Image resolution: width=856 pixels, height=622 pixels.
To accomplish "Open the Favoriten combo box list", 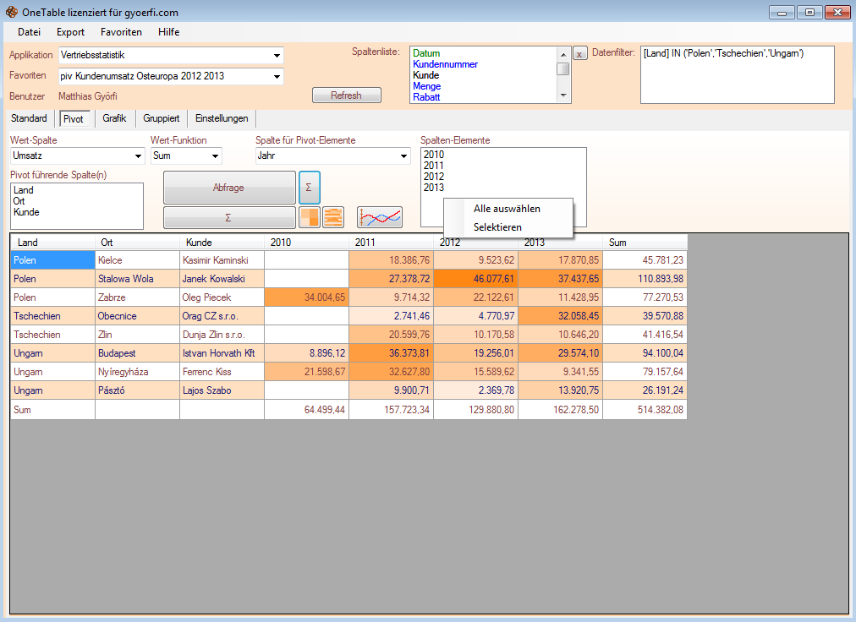I will [277, 77].
